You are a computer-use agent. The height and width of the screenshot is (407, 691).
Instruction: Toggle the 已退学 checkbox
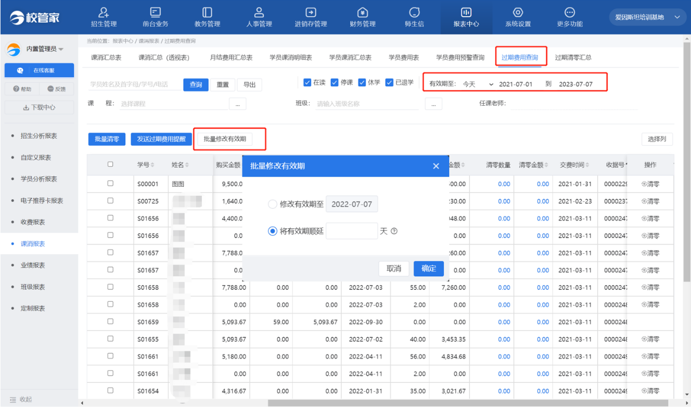(389, 83)
